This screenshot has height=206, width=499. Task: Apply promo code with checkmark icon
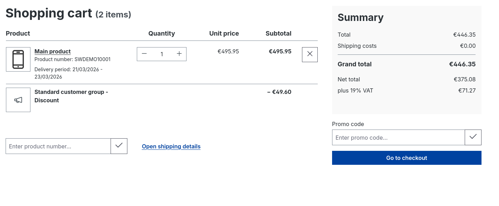[x=473, y=137]
